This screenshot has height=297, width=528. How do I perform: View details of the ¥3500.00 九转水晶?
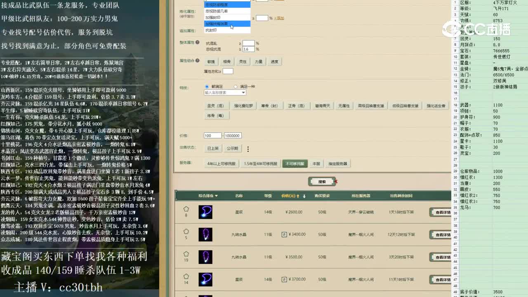[x=441, y=257]
